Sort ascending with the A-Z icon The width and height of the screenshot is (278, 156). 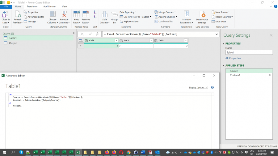pyautogui.click(x=95, y=12)
